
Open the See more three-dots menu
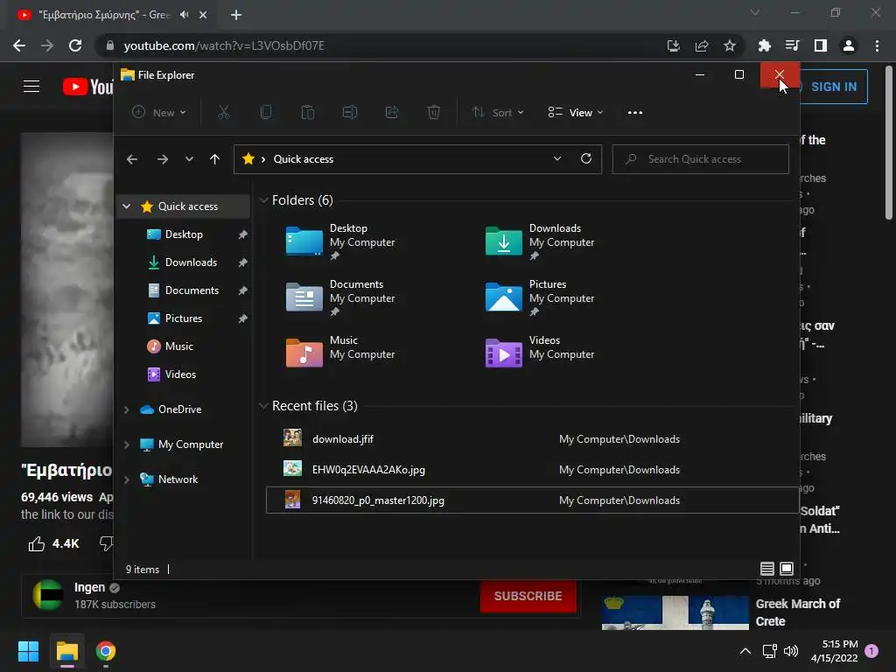pyautogui.click(x=635, y=113)
